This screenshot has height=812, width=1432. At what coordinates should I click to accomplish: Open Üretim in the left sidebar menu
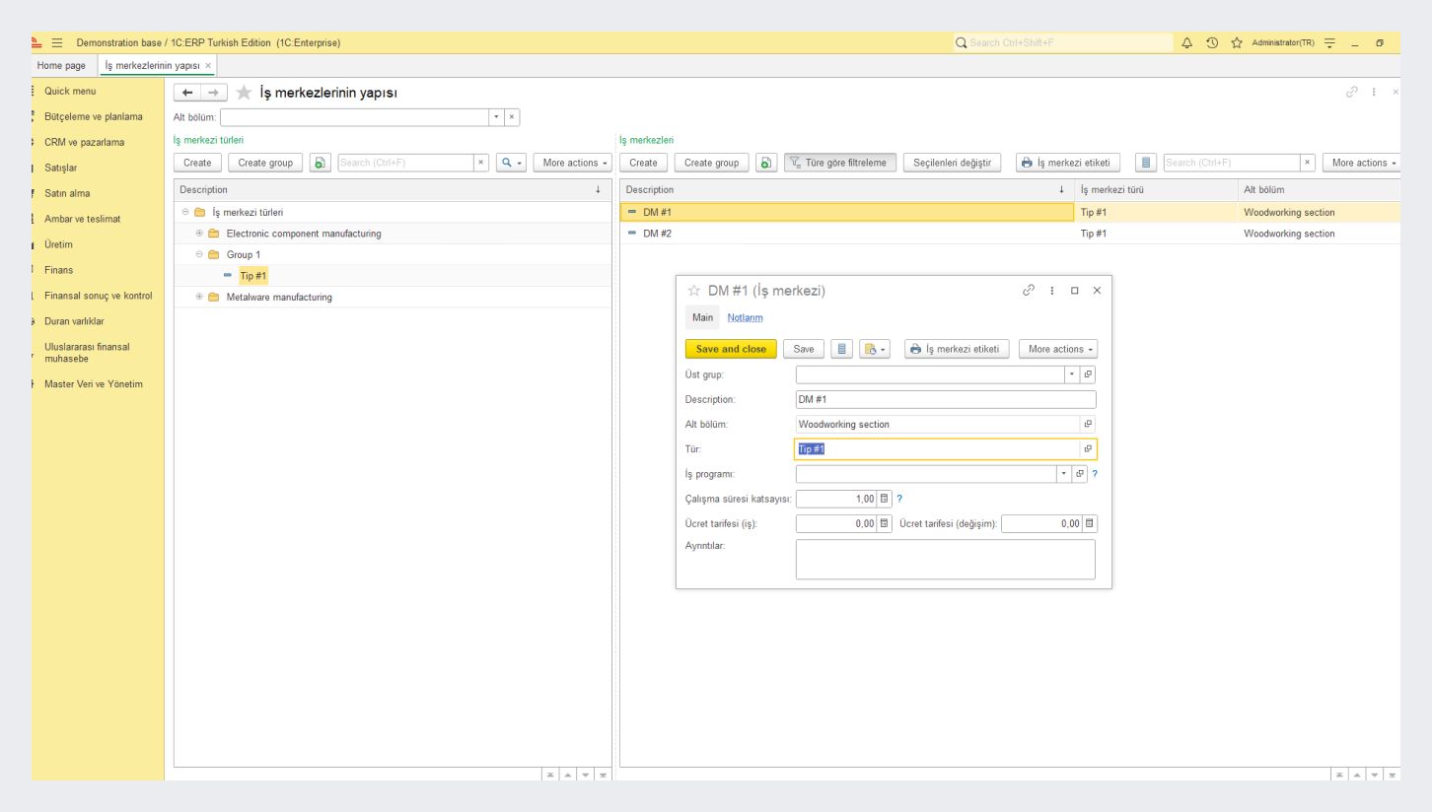(59, 244)
